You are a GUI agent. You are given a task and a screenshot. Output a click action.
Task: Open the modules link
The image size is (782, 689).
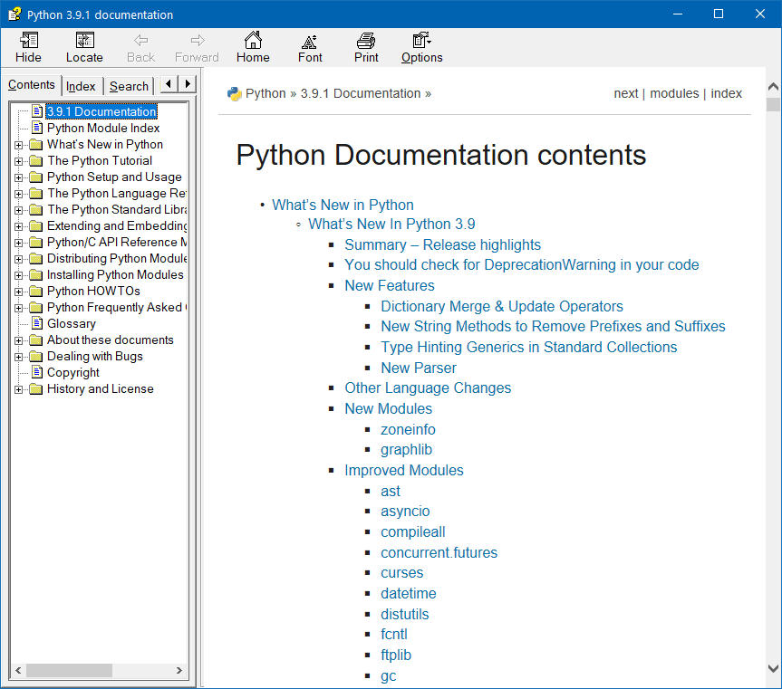(x=674, y=93)
